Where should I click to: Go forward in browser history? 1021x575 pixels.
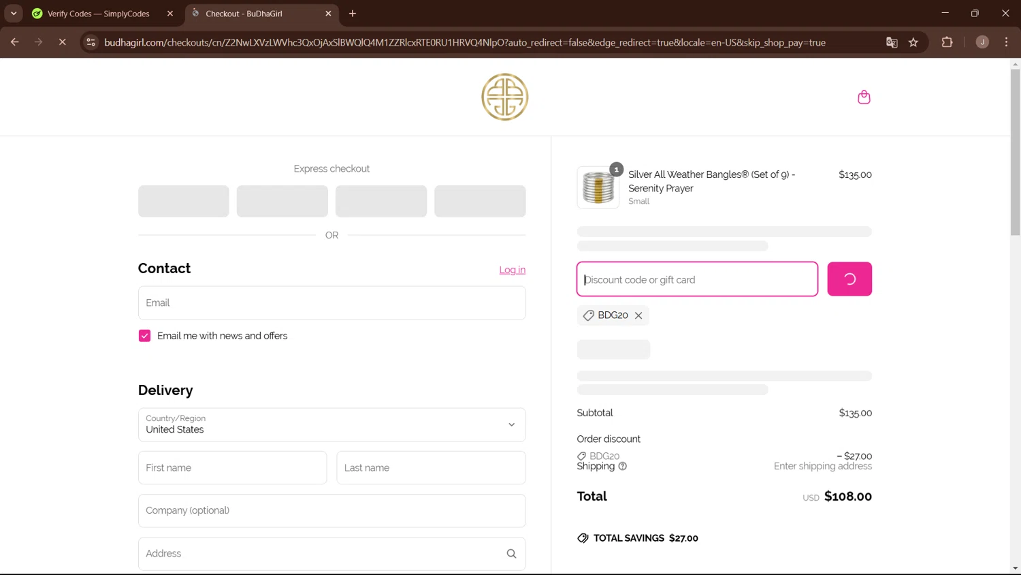coord(38,42)
